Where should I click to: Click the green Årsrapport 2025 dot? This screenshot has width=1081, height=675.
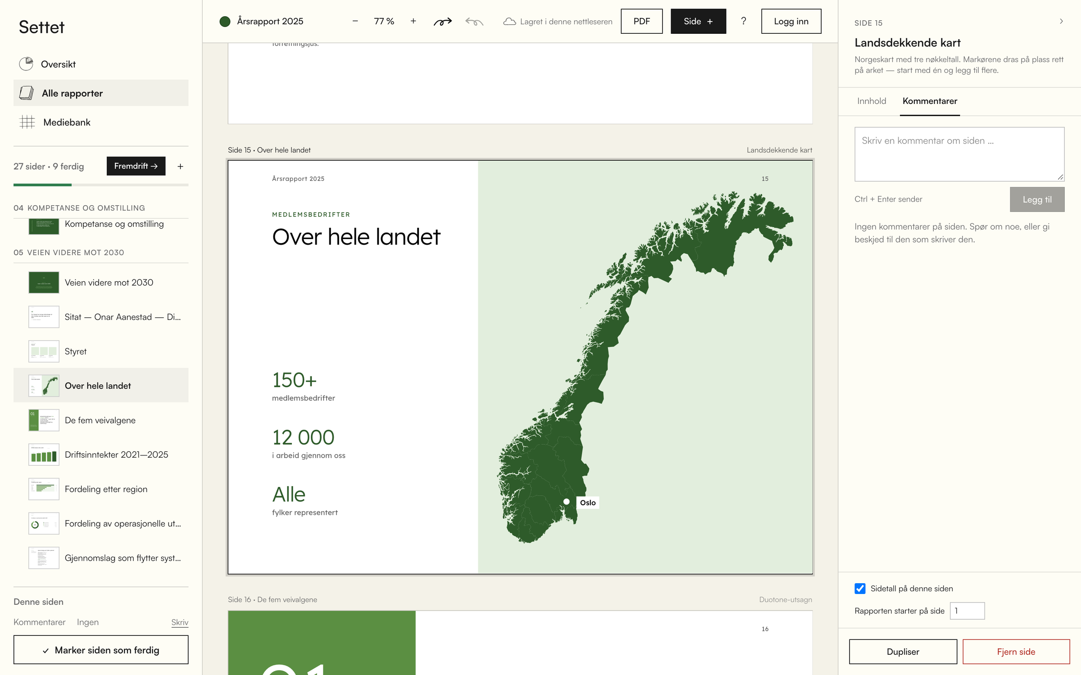[x=225, y=22]
